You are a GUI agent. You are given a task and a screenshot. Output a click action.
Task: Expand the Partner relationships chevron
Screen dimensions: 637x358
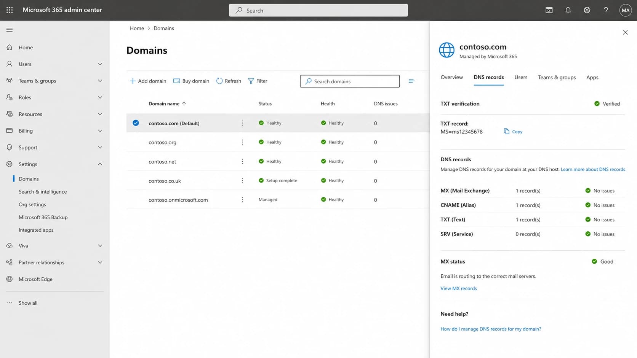[x=100, y=262]
